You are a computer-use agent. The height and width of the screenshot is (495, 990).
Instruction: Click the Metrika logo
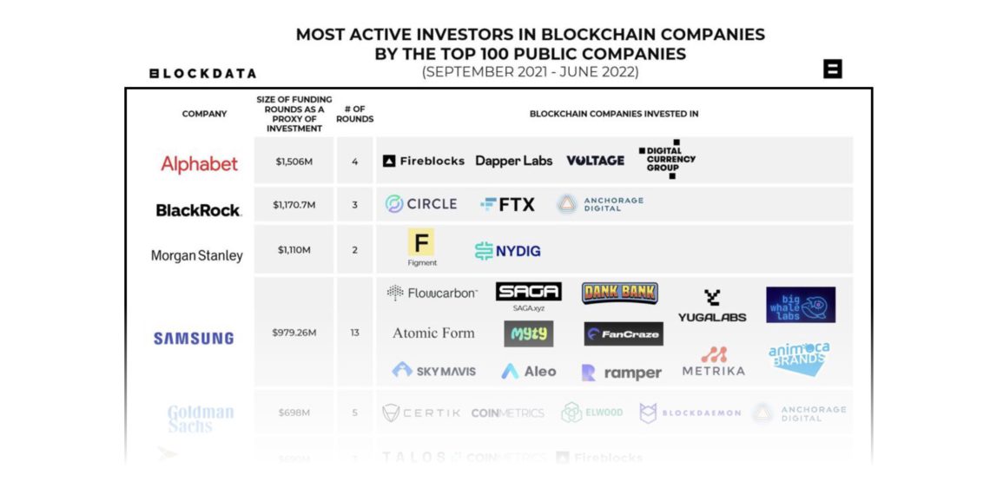[713, 361]
